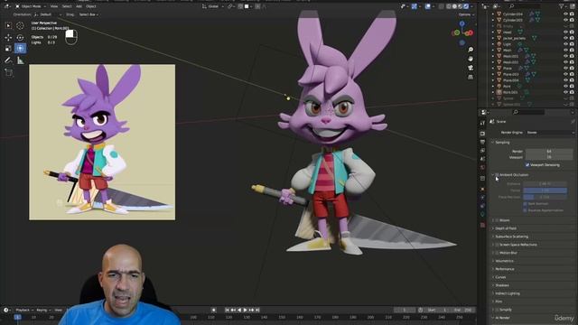The width and height of the screenshot is (578, 325).
Task: Click the viewport zoom magnifier icon
Action: pos(471,50)
